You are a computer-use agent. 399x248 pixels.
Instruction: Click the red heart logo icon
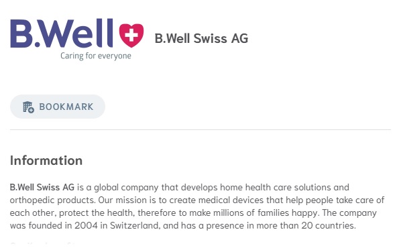point(131,36)
